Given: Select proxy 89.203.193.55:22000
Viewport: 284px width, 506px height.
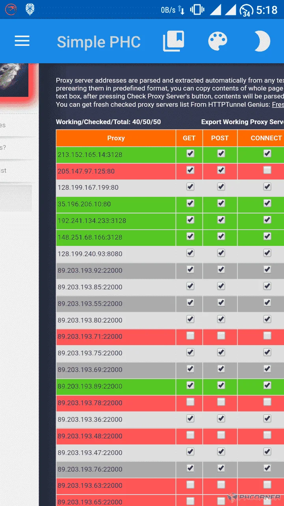Looking at the screenshot, I should click(x=90, y=304).
